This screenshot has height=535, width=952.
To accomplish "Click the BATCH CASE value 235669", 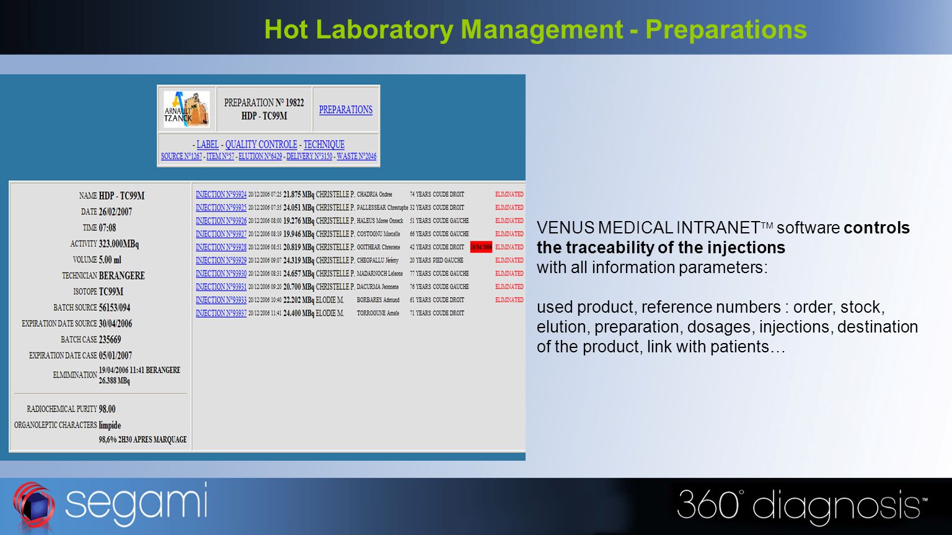I will coord(110,340).
